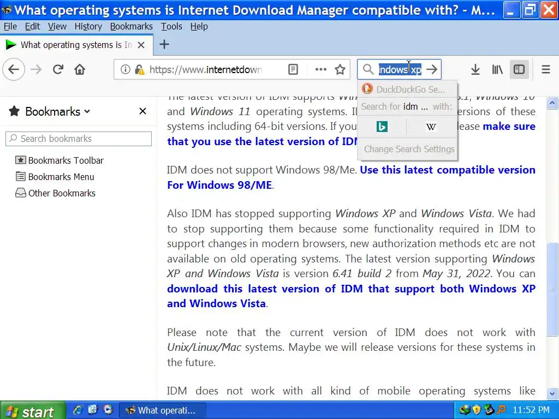Screen dimensions: 559x419
Task: Select Bookmarks Menu folder
Action: click(x=55, y=177)
